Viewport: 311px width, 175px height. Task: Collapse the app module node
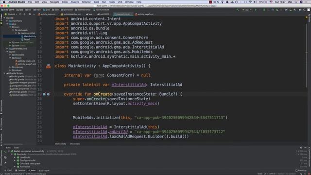point(4,18)
